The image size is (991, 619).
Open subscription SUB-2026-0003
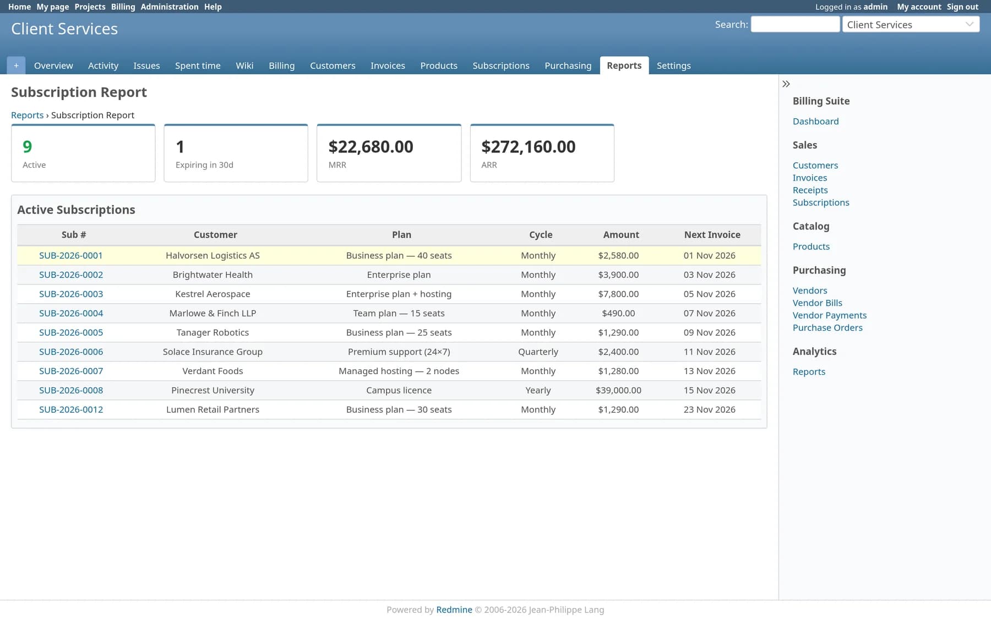coord(71,294)
